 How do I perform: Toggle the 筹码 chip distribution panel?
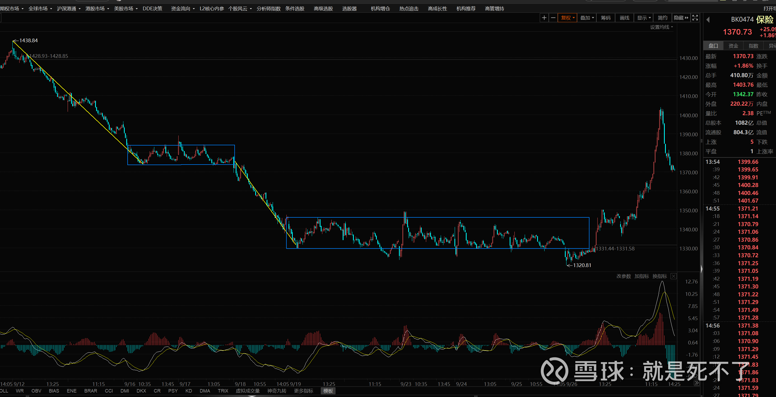pos(606,18)
